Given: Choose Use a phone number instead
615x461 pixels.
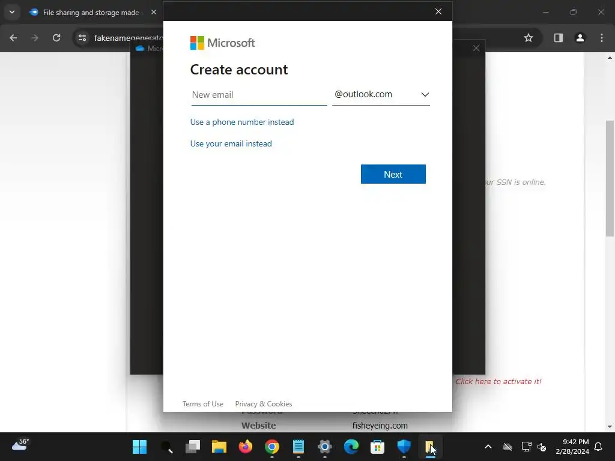Looking at the screenshot, I should 242,122.
